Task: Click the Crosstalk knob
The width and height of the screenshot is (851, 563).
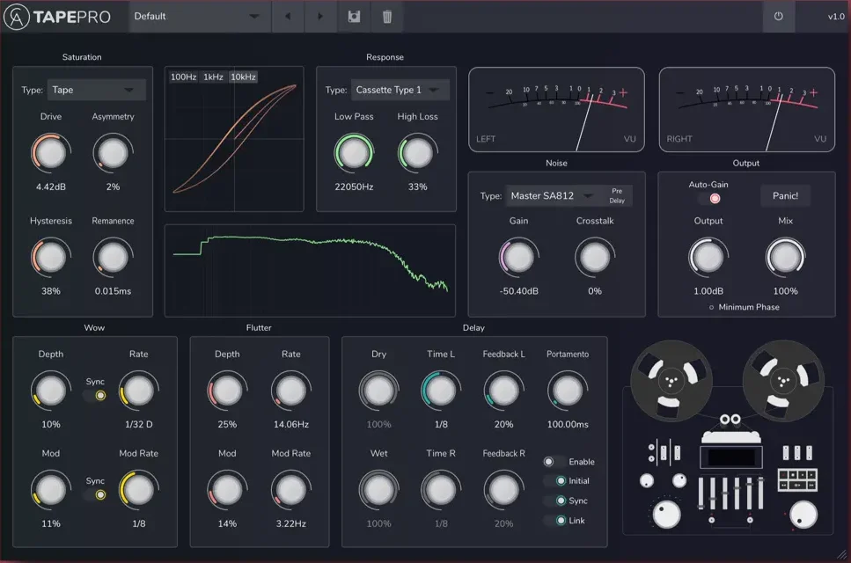Action: (x=595, y=257)
